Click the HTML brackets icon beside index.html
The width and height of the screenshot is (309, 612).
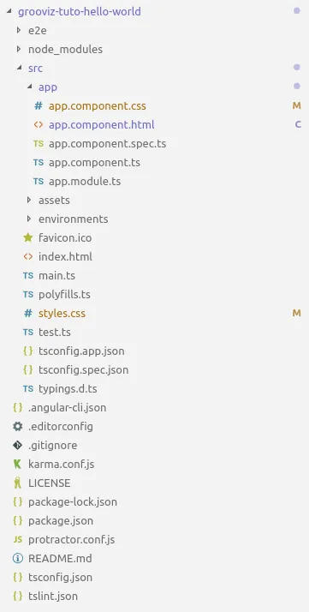coord(28,256)
